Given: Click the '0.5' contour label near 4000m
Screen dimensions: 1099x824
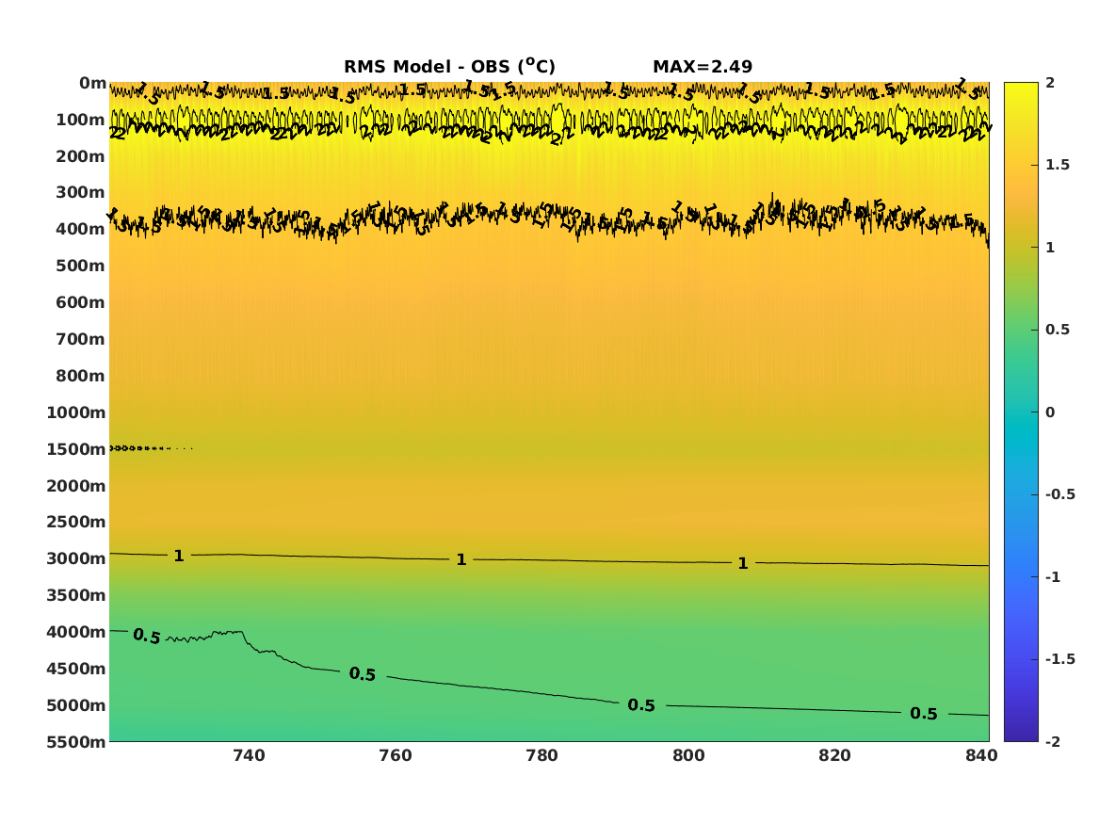Looking at the screenshot, I should point(147,637).
